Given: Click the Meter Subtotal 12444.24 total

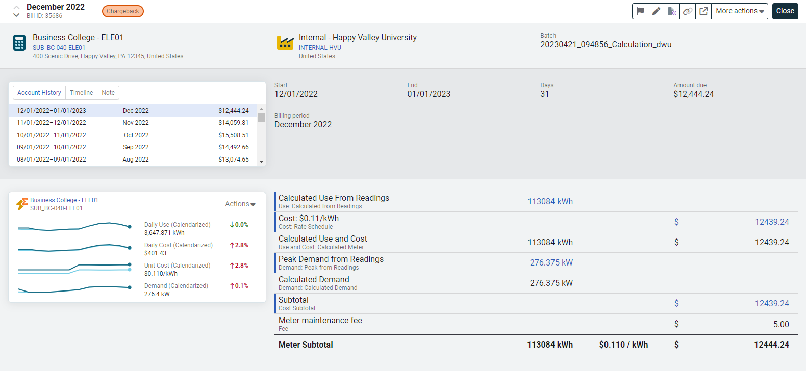Looking at the screenshot, I should click(x=771, y=345).
